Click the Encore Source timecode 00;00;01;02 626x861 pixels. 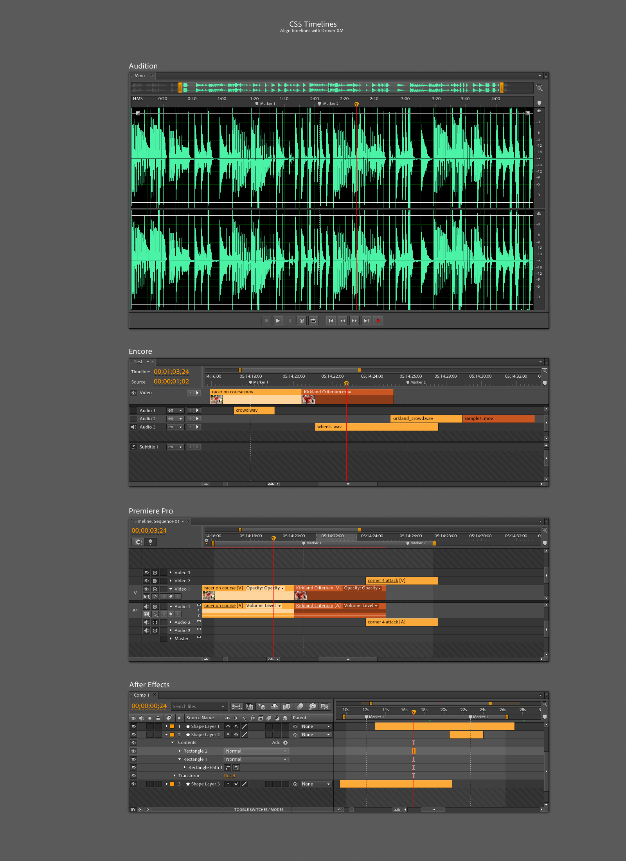171,381
